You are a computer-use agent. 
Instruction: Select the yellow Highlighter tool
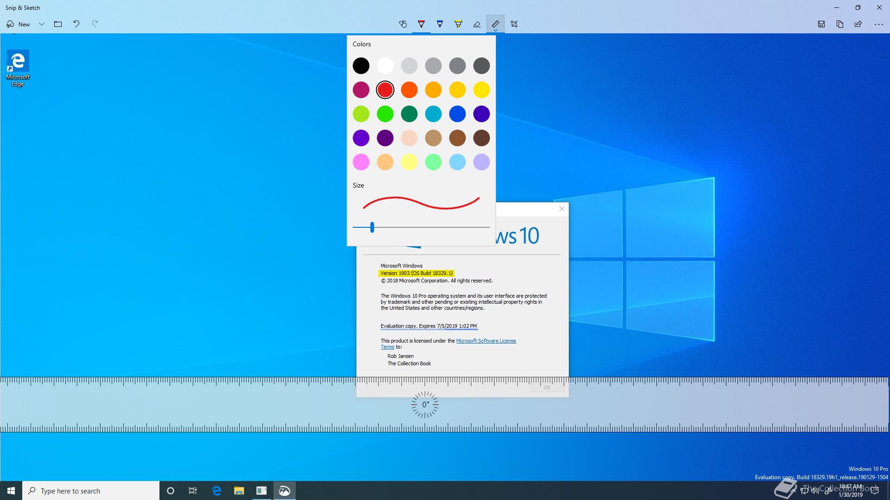(458, 24)
